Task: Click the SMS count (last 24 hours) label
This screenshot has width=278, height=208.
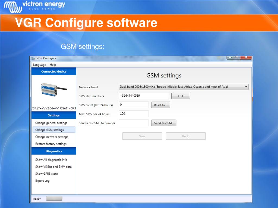Action: point(96,105)
